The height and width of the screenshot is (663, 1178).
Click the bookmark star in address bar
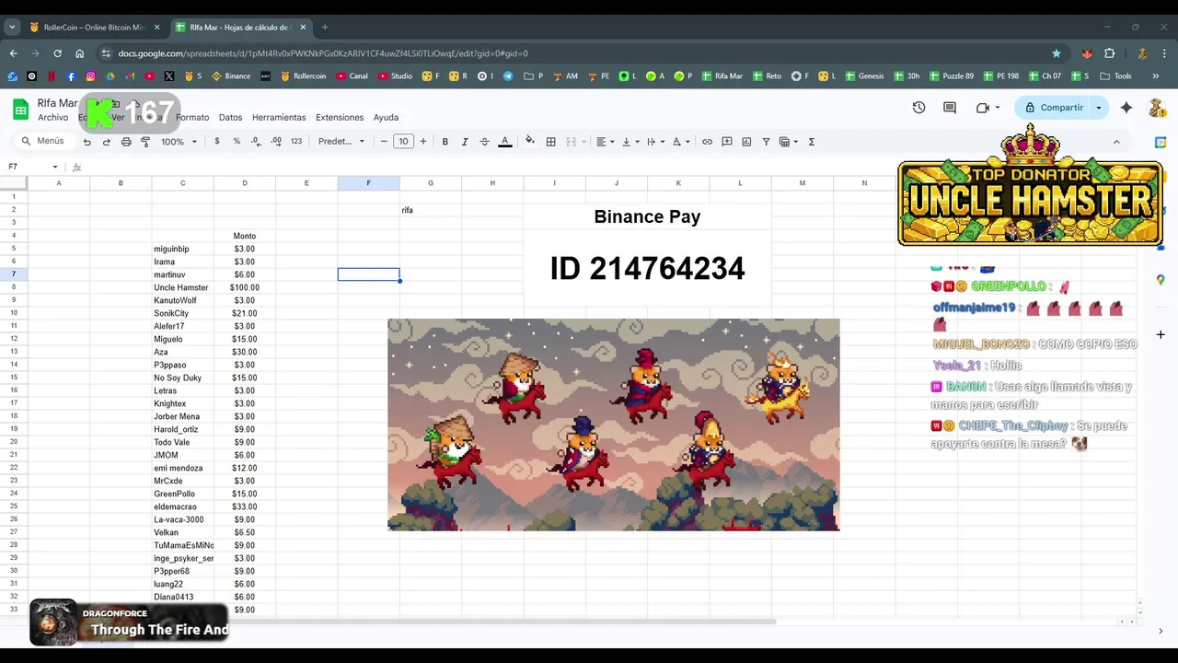tap(1057, 53)
